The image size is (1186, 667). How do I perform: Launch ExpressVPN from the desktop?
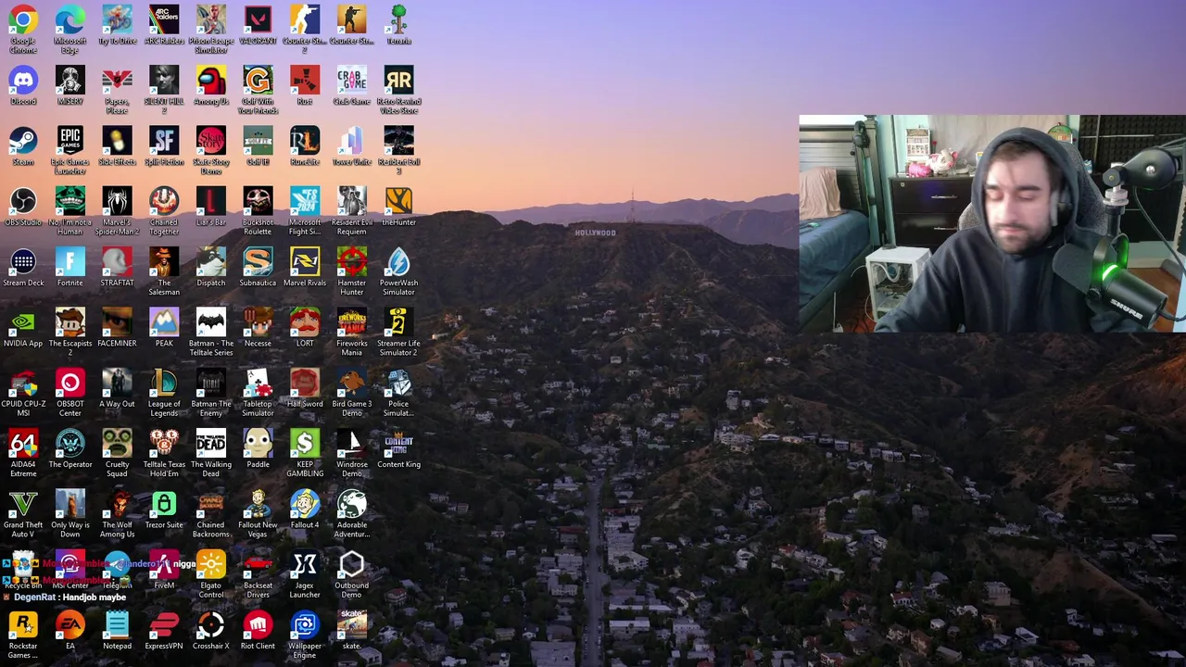click(164, 625)
